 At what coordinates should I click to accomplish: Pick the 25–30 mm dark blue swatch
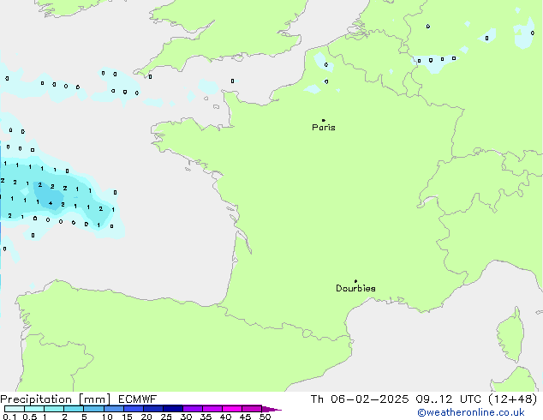coord(173,409)
